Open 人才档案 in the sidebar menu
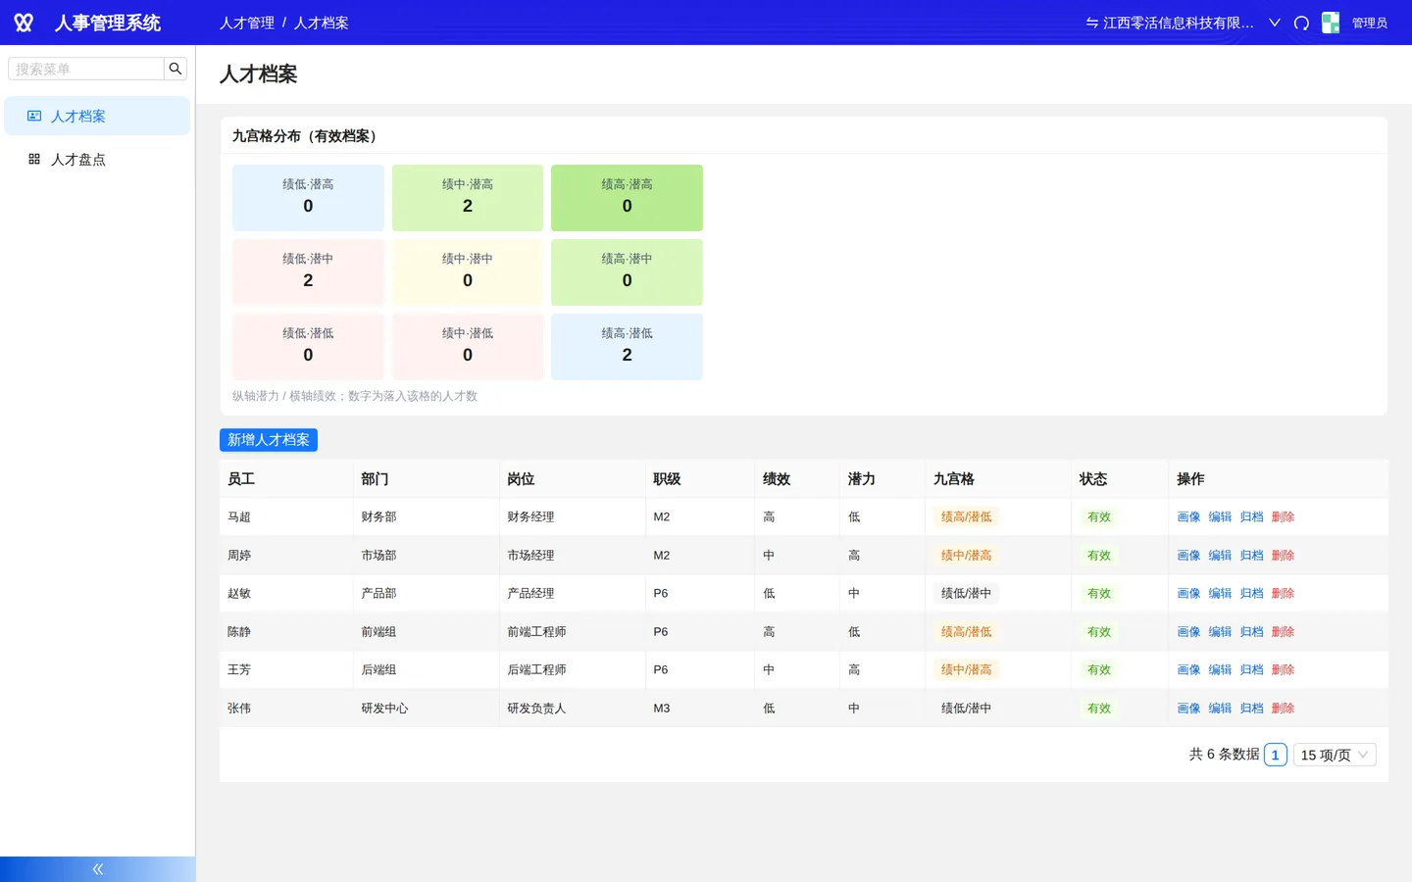The image size is (1412, 882). 97,116
